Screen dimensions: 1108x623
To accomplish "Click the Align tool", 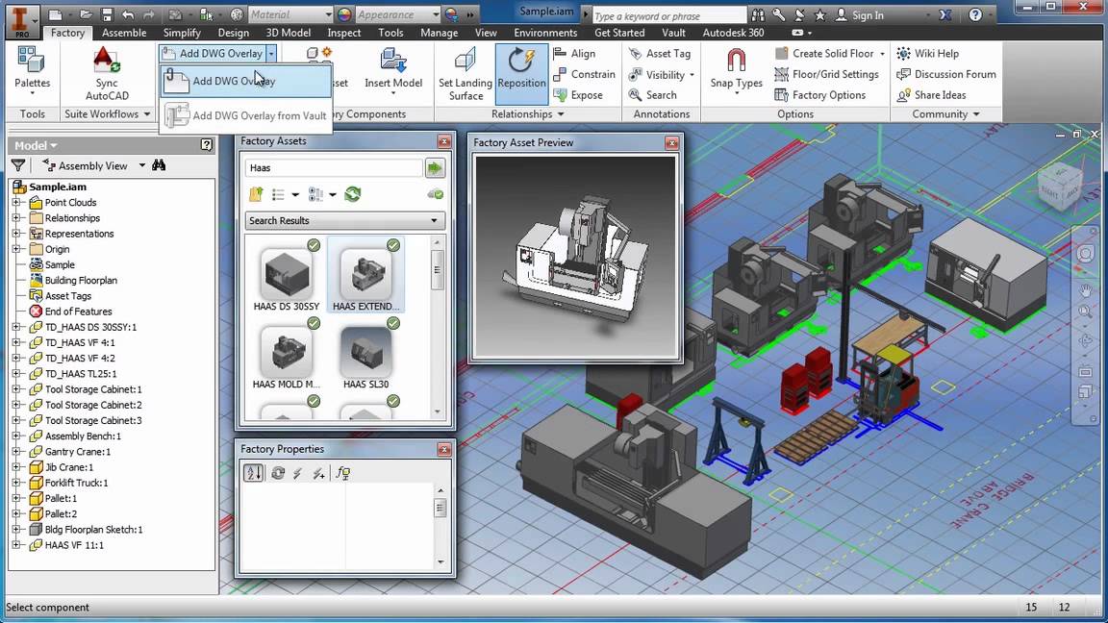I will (x=574, y=53).
